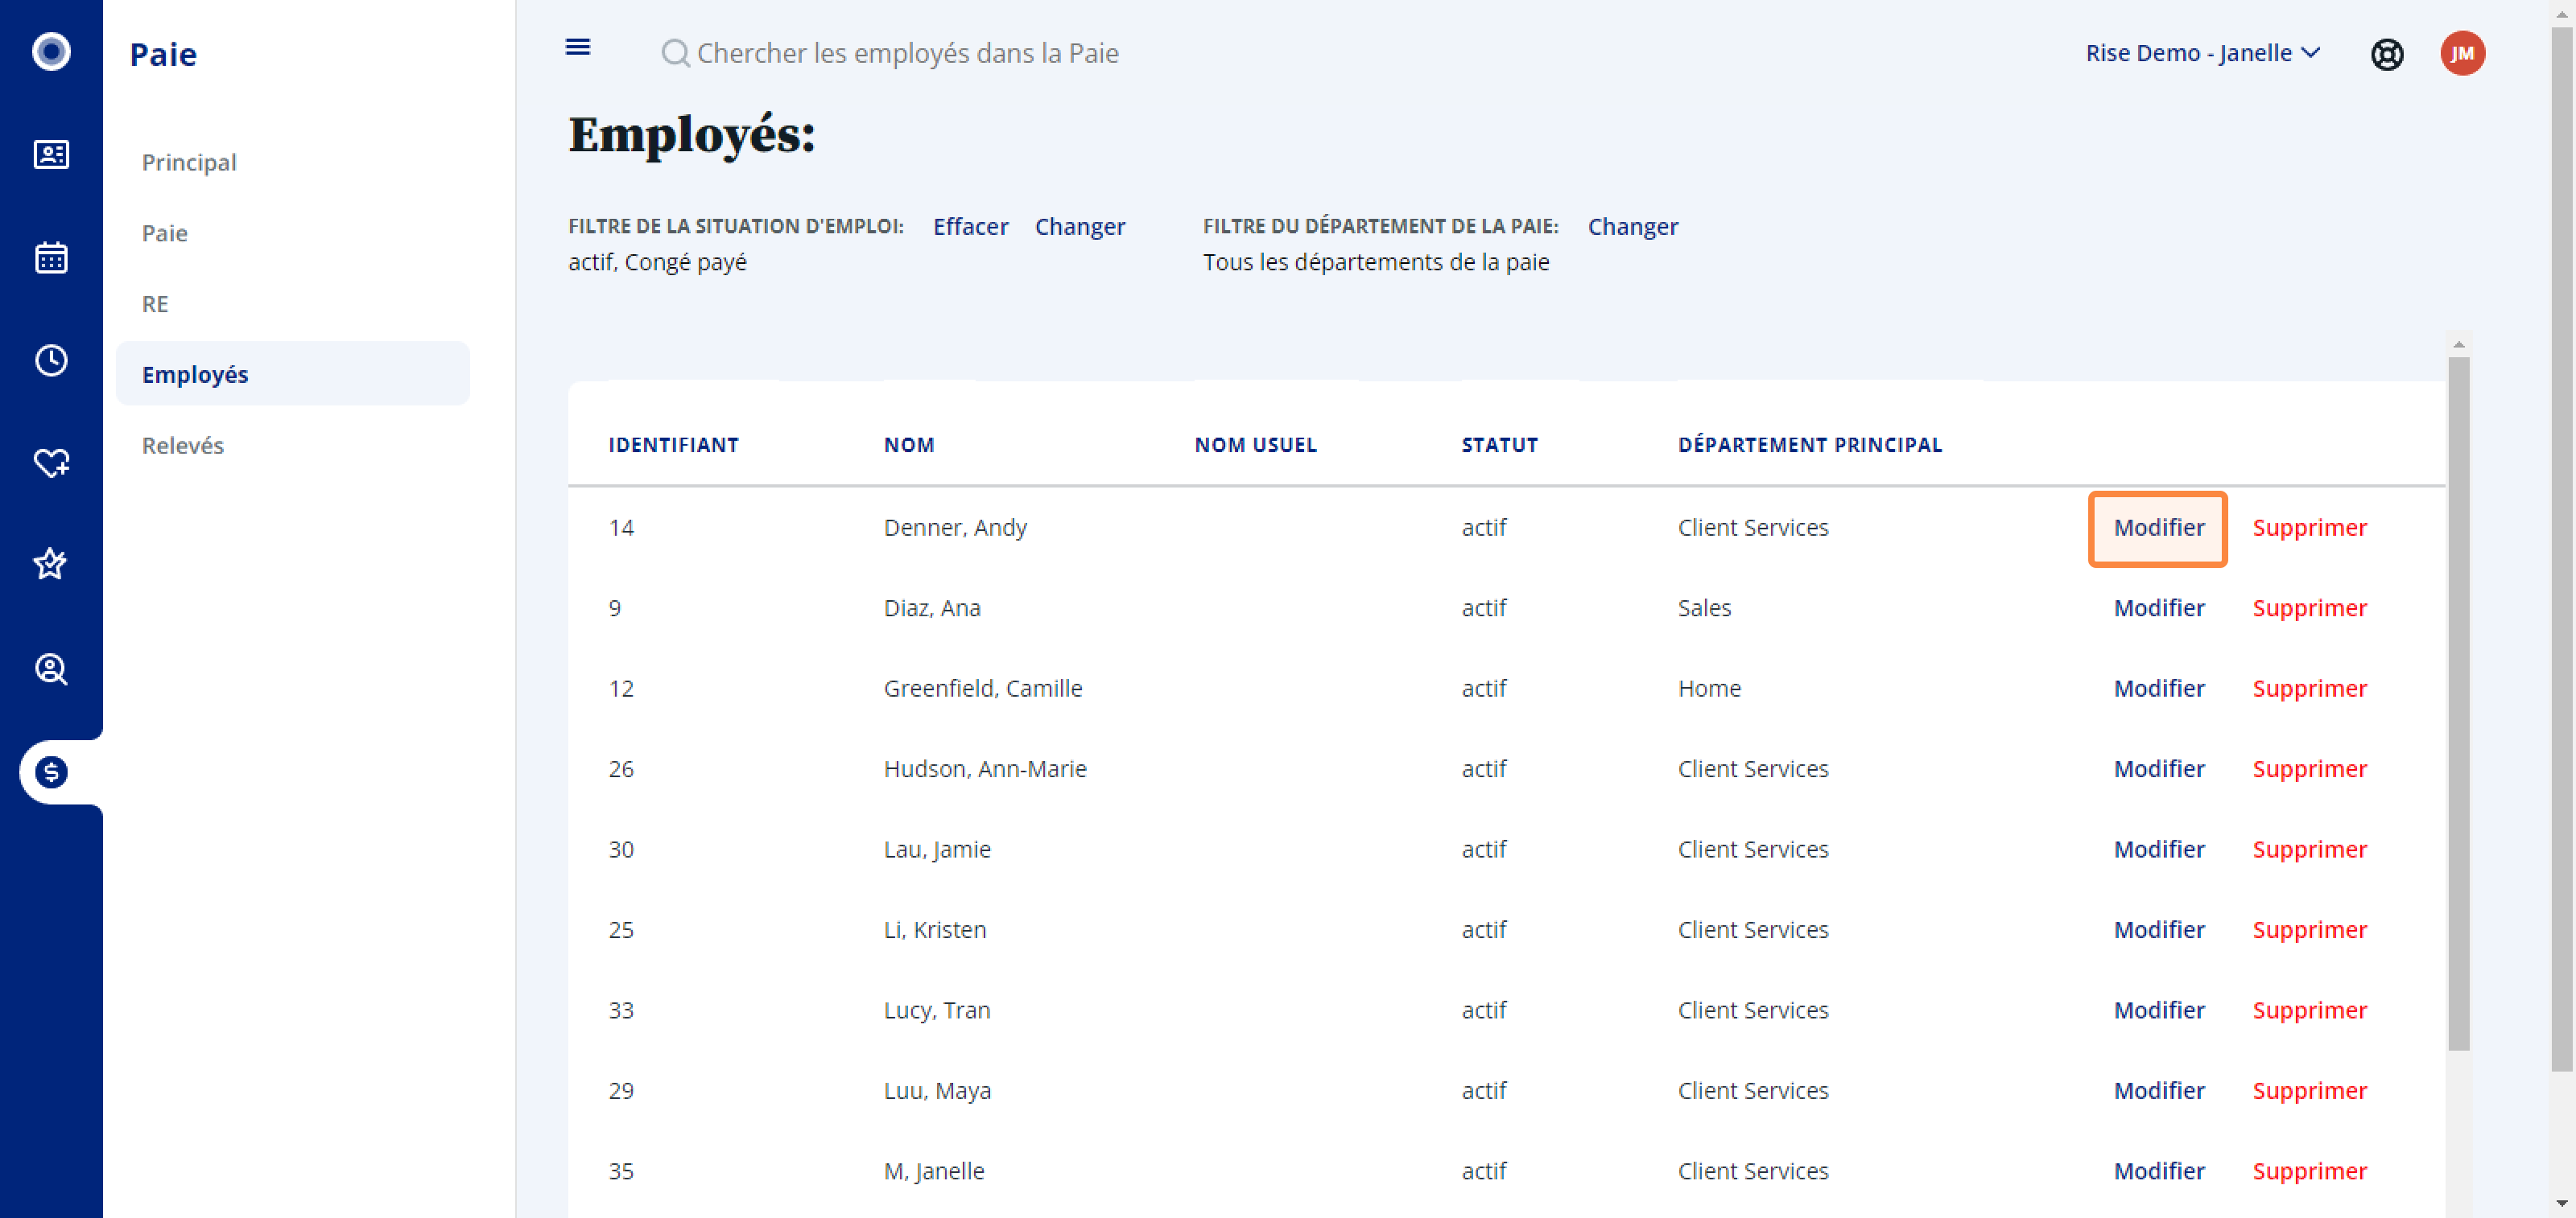Click Modifier for Luu, Maya
Viewport: 2576px width, 1218px height.
point(2158,1091)
